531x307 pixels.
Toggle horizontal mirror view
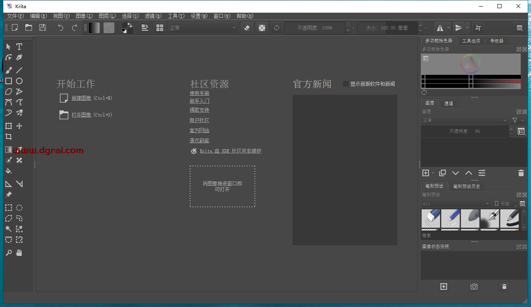click(x=440, y=27)
